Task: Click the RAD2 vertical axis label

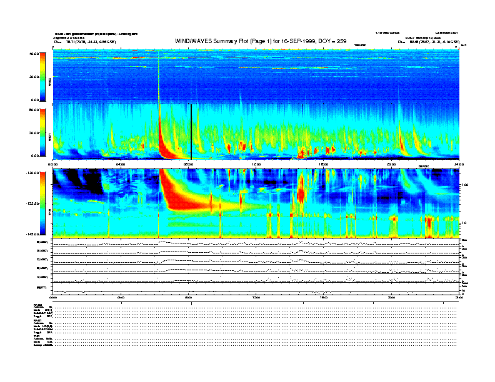Action: coord(50,82)
